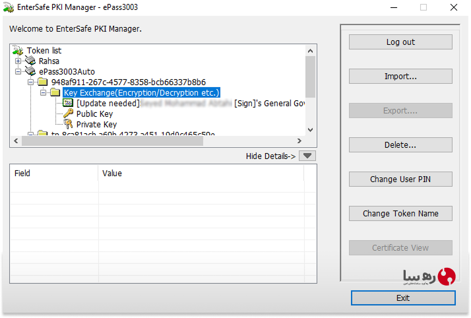Collapse the 948af911 container node
Screen dimensions: 471x318
(30, 82)
